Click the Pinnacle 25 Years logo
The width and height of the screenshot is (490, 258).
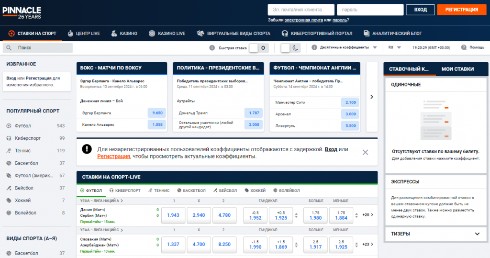point(22,13)
